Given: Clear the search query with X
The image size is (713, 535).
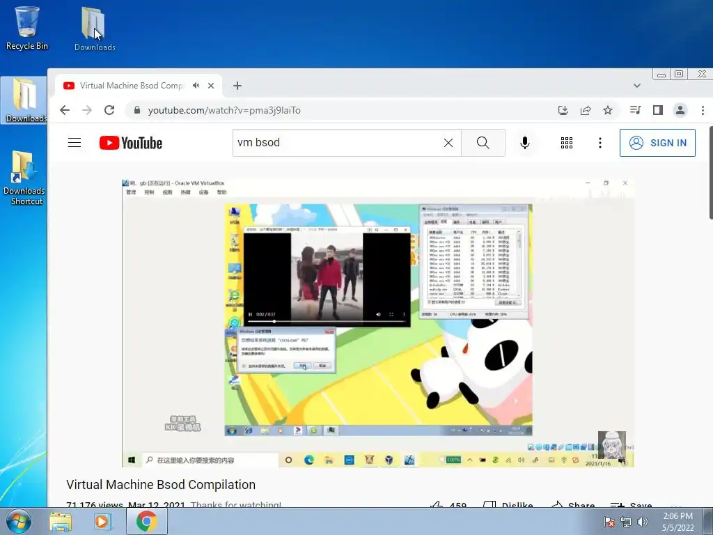Looking at the screenshot, I should point(448,143).
